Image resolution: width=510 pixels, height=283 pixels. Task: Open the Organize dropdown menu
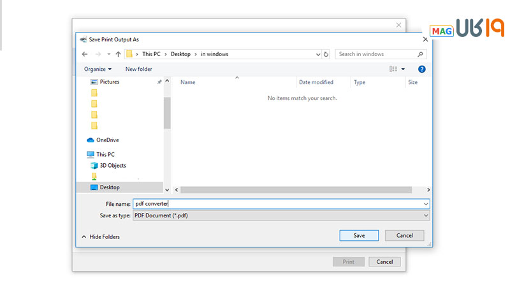98,69
